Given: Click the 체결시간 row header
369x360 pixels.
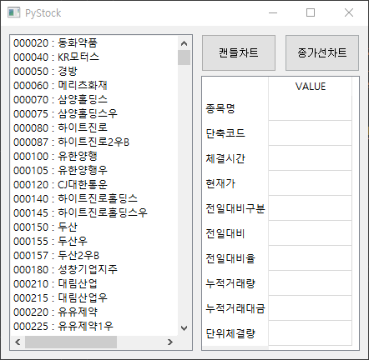Looking at the screenshot, I should pyautogui.click(x=235, y=158).
